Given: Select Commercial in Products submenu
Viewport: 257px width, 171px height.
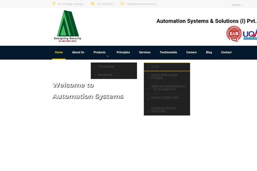Looking at the screenshot, I should pyautogui.click(x=114, y=67).
